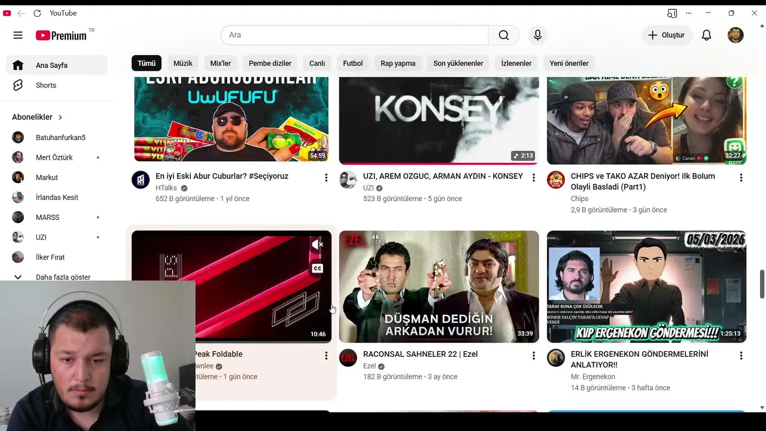The height and width of the screenshot is (431, 766).
Task: Play the Chips Tako Azar thumbnail
Action: [646, 120]
